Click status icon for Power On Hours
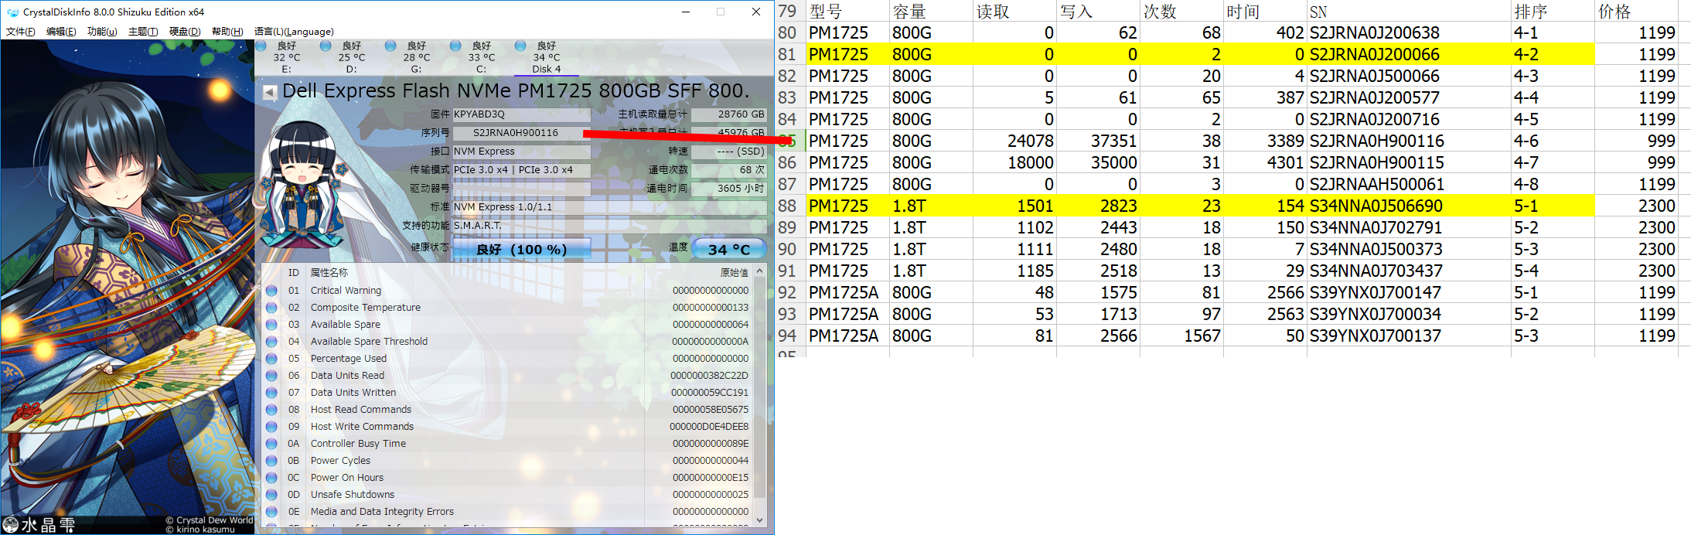The width and height of the screenshot is (1691, 535). [271, 478]
